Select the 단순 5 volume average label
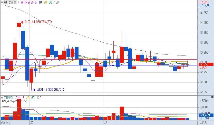Image resolution: width=214 pixels, height=125 pixels. [x=20, y=98]
